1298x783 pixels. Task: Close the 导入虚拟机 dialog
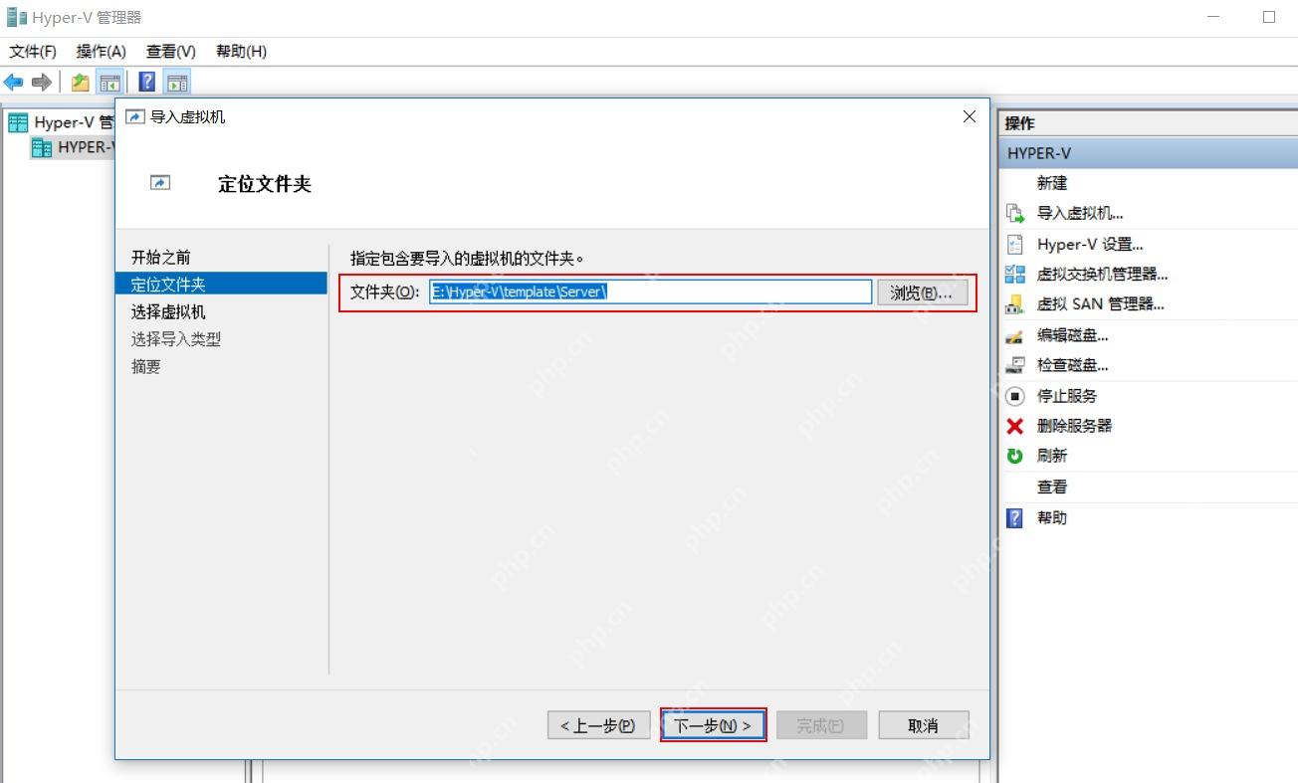pyautogui.click(x=970, y=116)
